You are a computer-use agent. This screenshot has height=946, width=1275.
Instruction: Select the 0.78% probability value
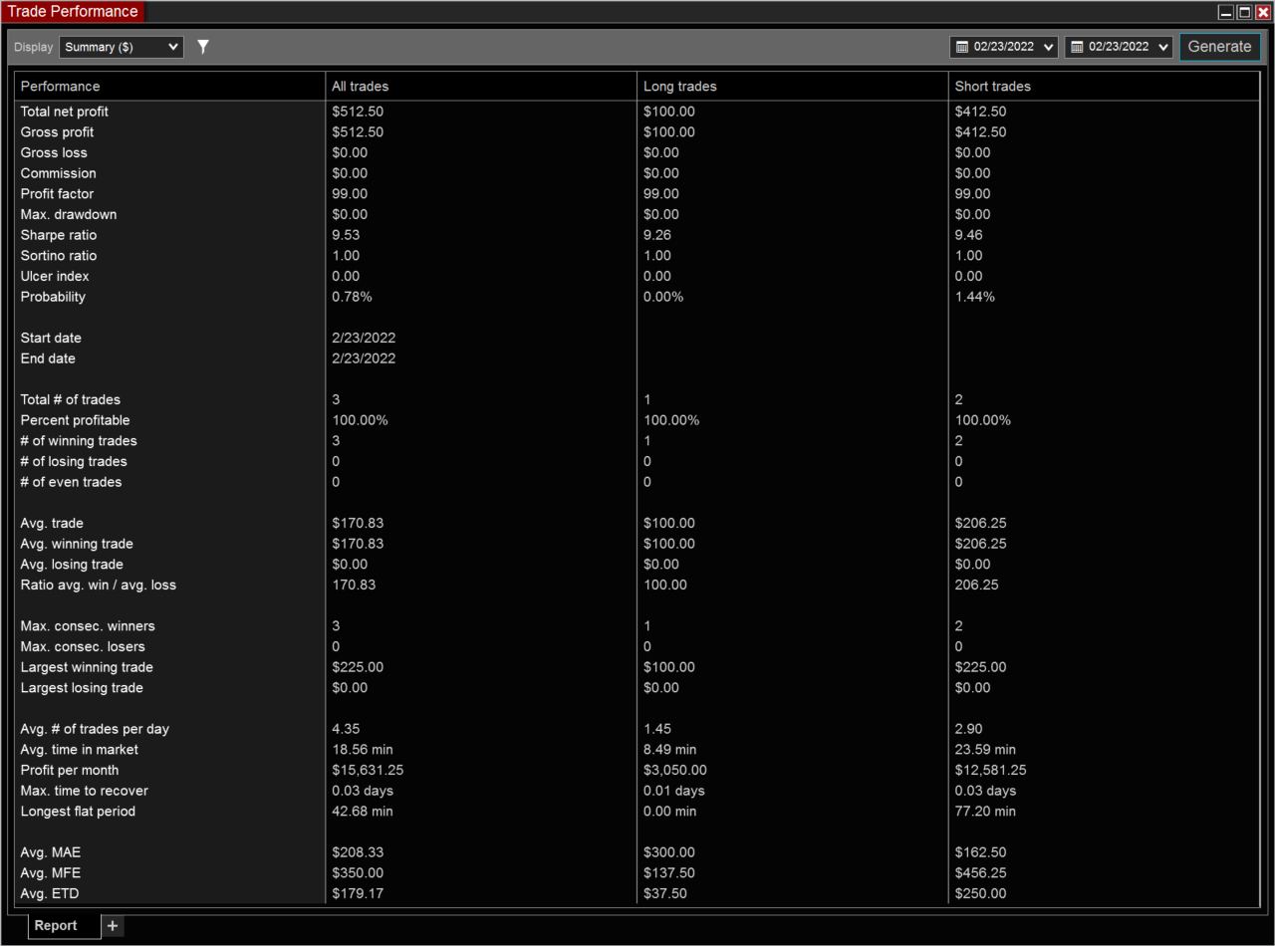[352, 297]
